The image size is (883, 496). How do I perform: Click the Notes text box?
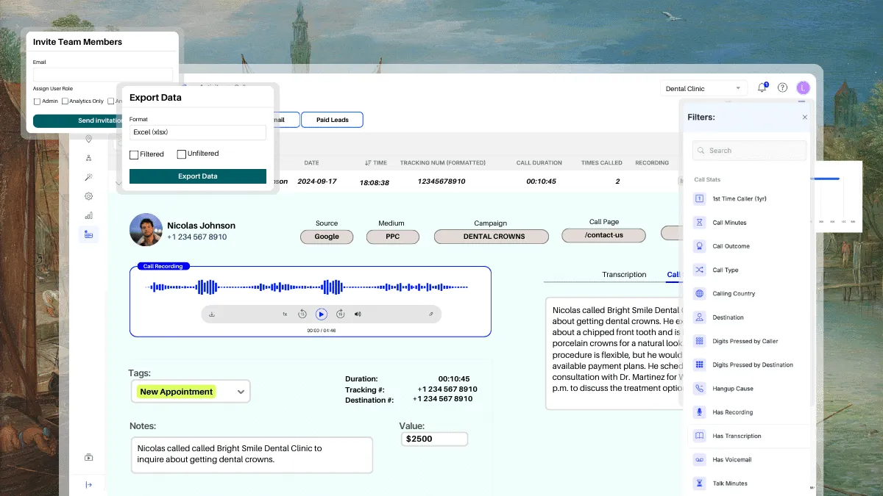click(252, 454)
